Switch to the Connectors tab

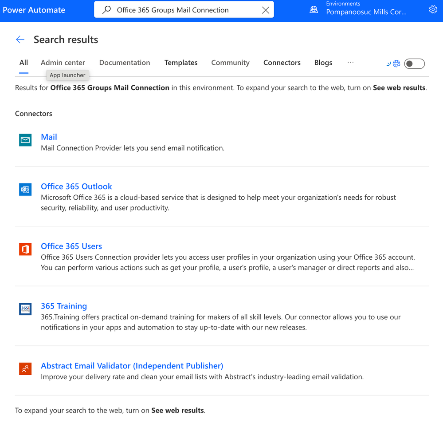point(282,63)
